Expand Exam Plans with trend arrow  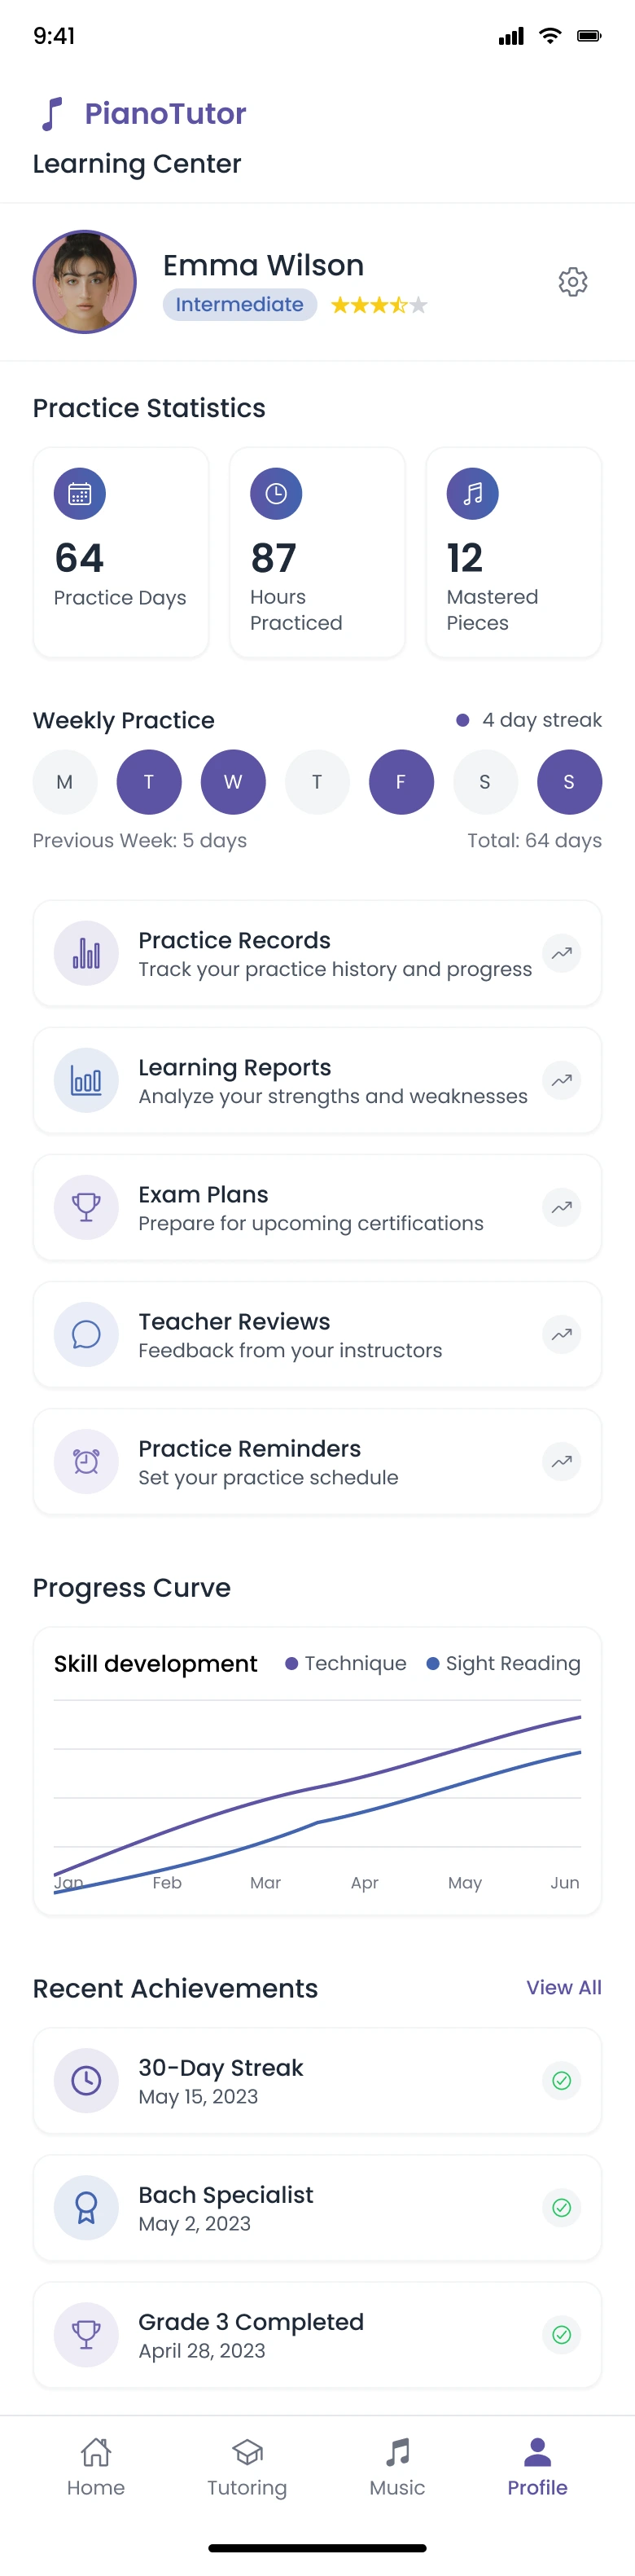[x=562, y=1207]
